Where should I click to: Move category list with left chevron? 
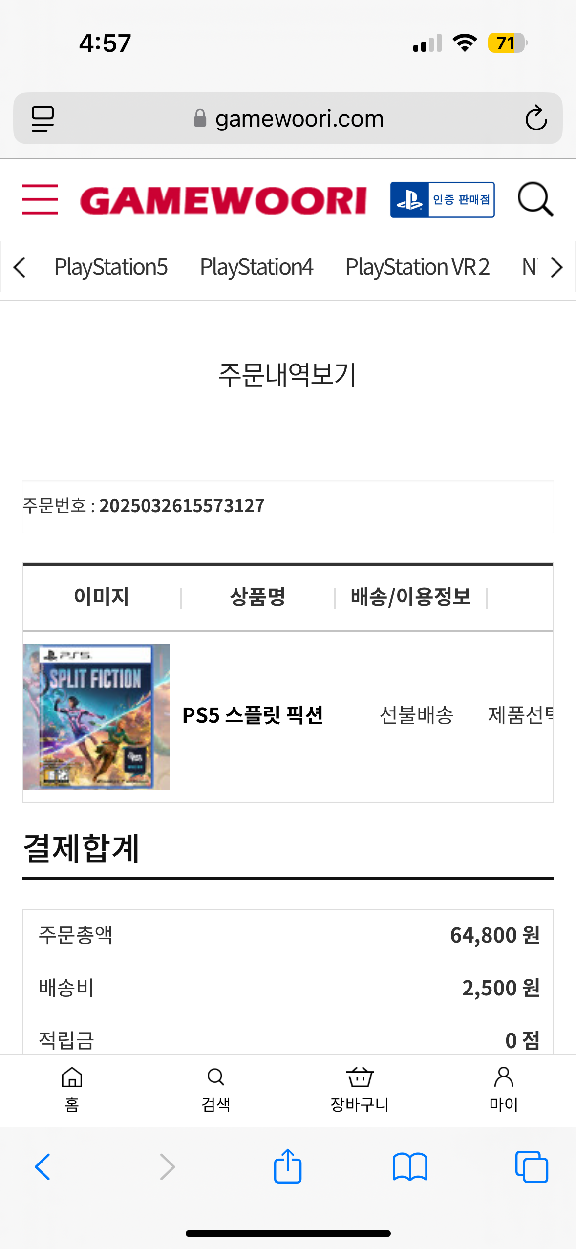[x=20, y=267]
